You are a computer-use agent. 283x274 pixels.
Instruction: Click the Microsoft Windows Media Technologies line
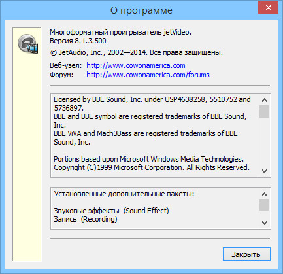click(148, 159)
